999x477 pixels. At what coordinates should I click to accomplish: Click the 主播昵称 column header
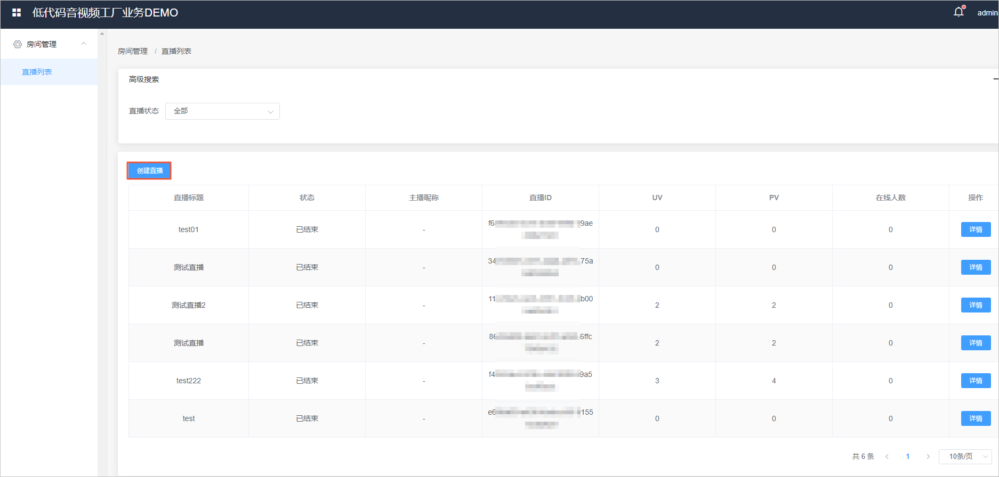424,198
